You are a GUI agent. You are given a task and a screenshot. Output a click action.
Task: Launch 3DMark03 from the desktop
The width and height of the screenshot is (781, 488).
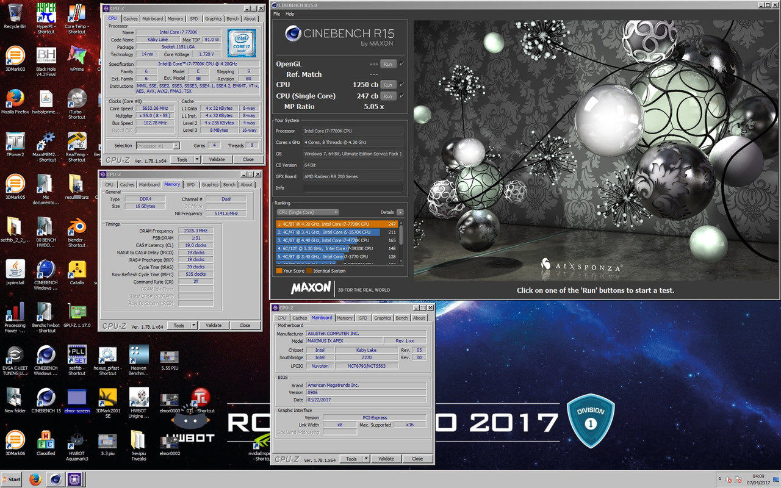tap(15, 59)
